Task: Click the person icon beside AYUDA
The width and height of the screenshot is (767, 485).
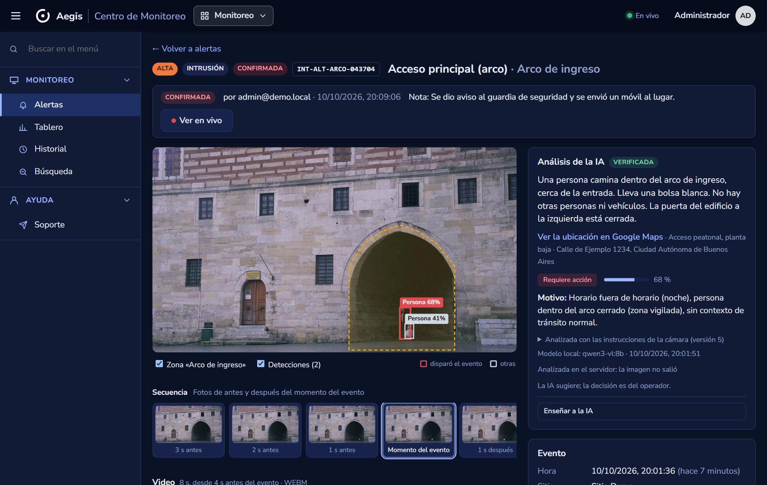Action: coord(14,200)
